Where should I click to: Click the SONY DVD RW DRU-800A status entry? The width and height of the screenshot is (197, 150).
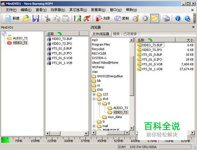(154, 147)
